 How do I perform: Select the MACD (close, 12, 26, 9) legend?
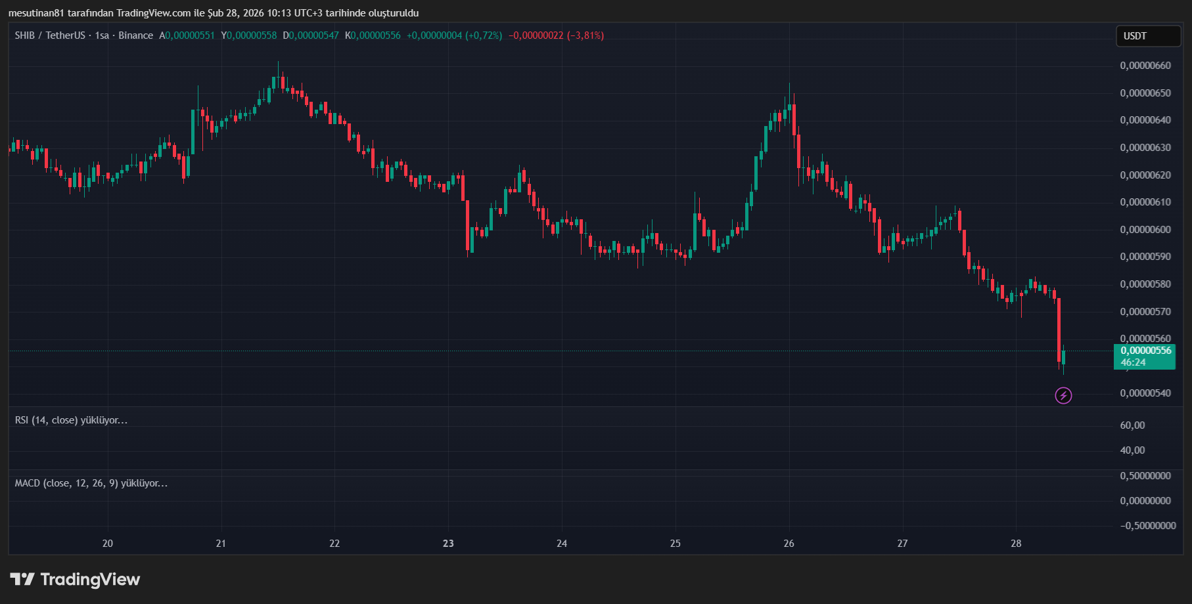pos(91,483)
